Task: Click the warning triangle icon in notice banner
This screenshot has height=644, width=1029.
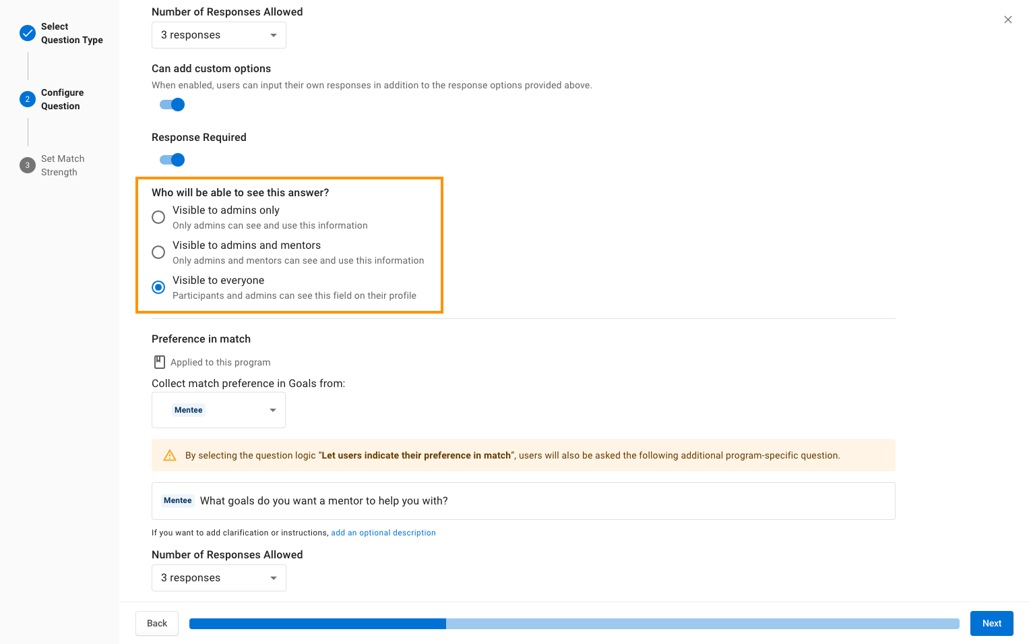Action: [170, 455]
